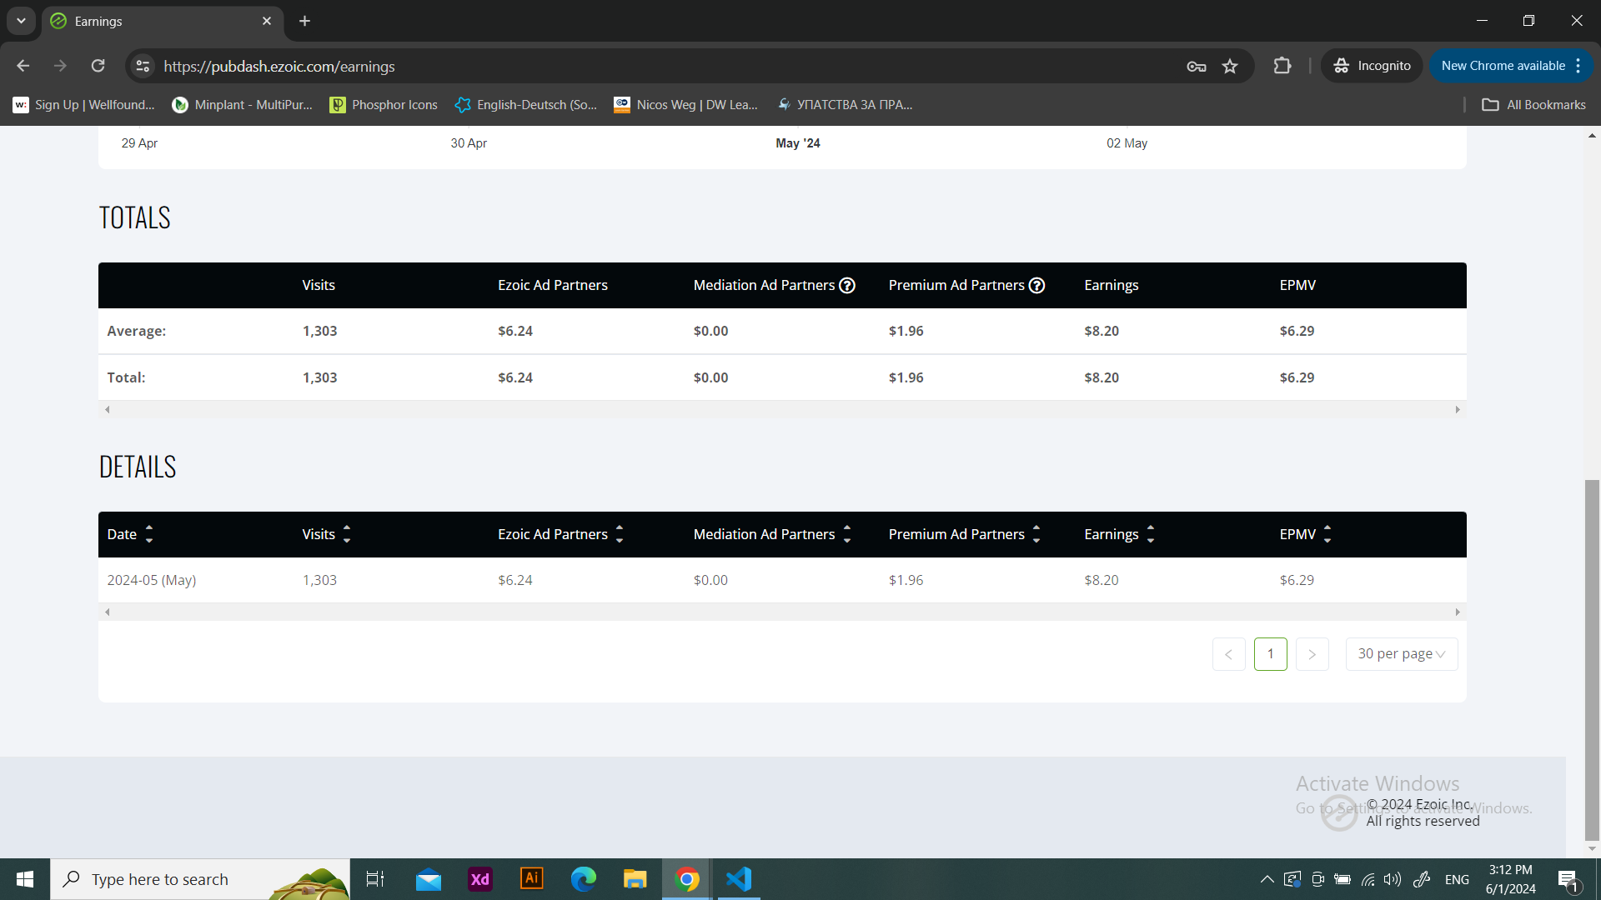This screenshot has height=900, width=1601.
Task: Sort details table by Visits
Action: [347, 534]
